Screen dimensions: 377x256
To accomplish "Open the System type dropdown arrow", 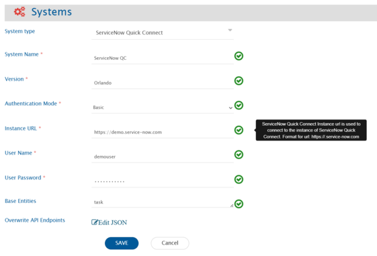I will [x=230, y=30].
